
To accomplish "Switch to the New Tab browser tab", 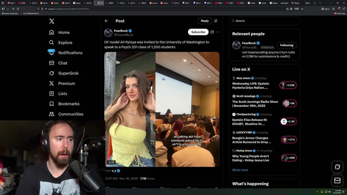I will (x=11, y=3).
